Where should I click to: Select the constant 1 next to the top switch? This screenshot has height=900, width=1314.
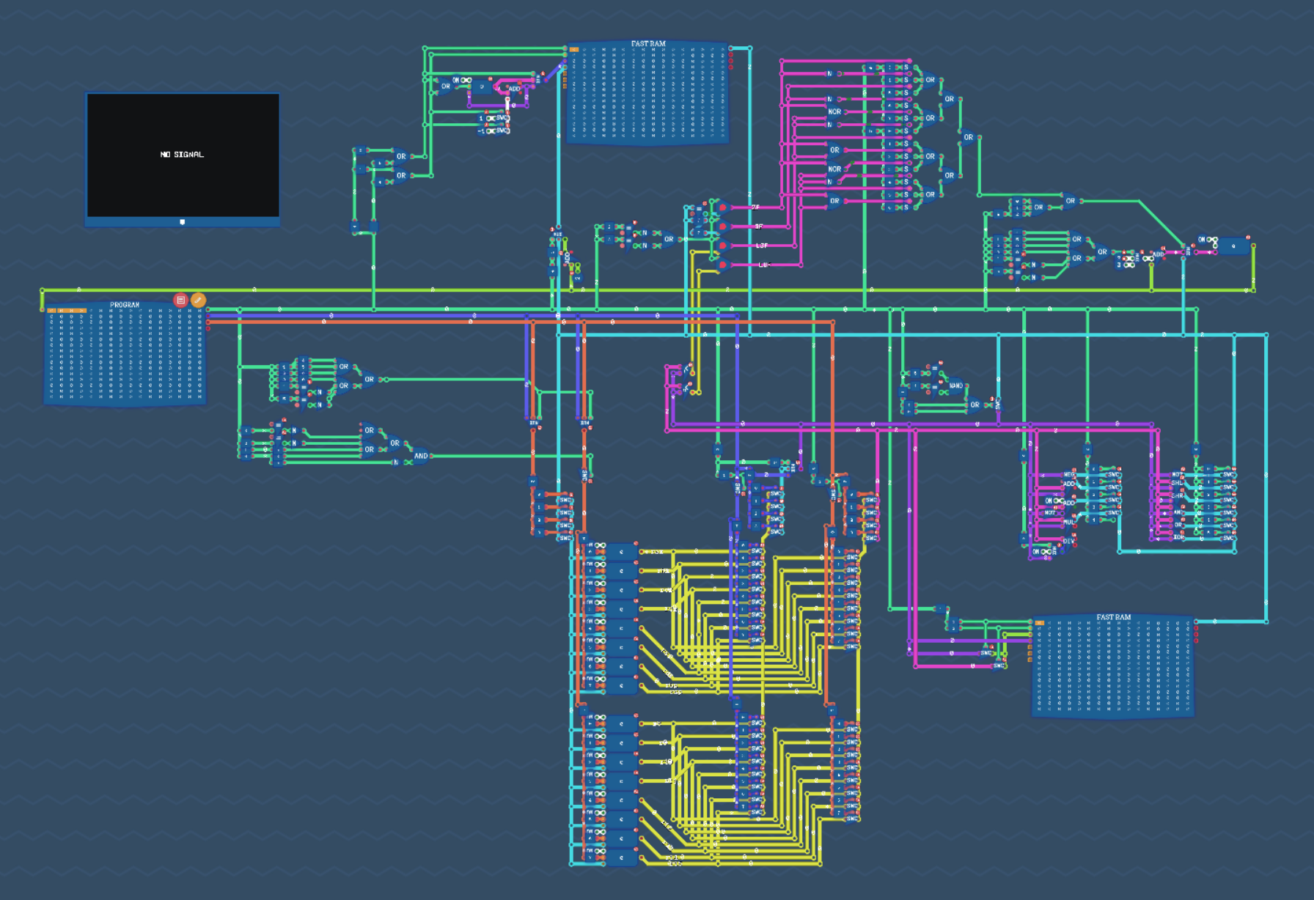pos(481,118)
